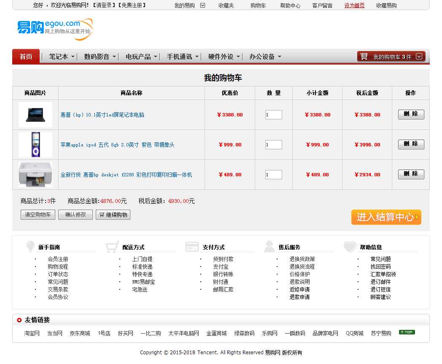Open 帮助中心 in the top menu
Image resolution: width=442 pixels, height=364 pixels.
pyautogui.click(x=290, y=5)
